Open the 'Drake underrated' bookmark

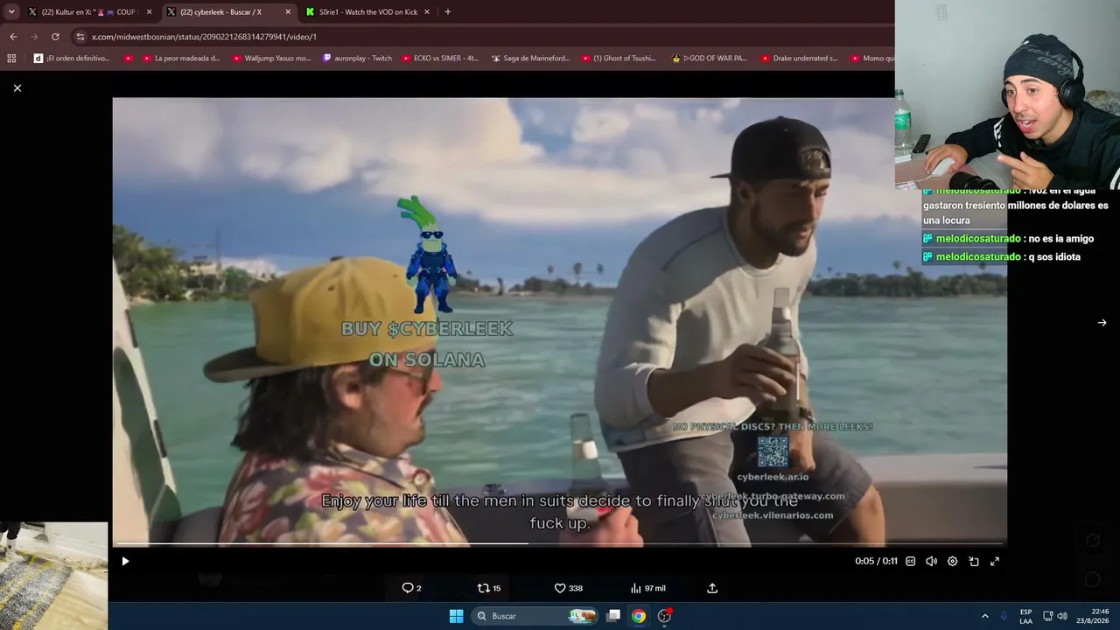799,59
